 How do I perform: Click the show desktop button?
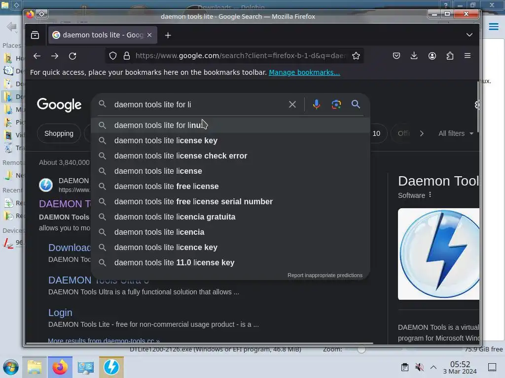(492, 367)
